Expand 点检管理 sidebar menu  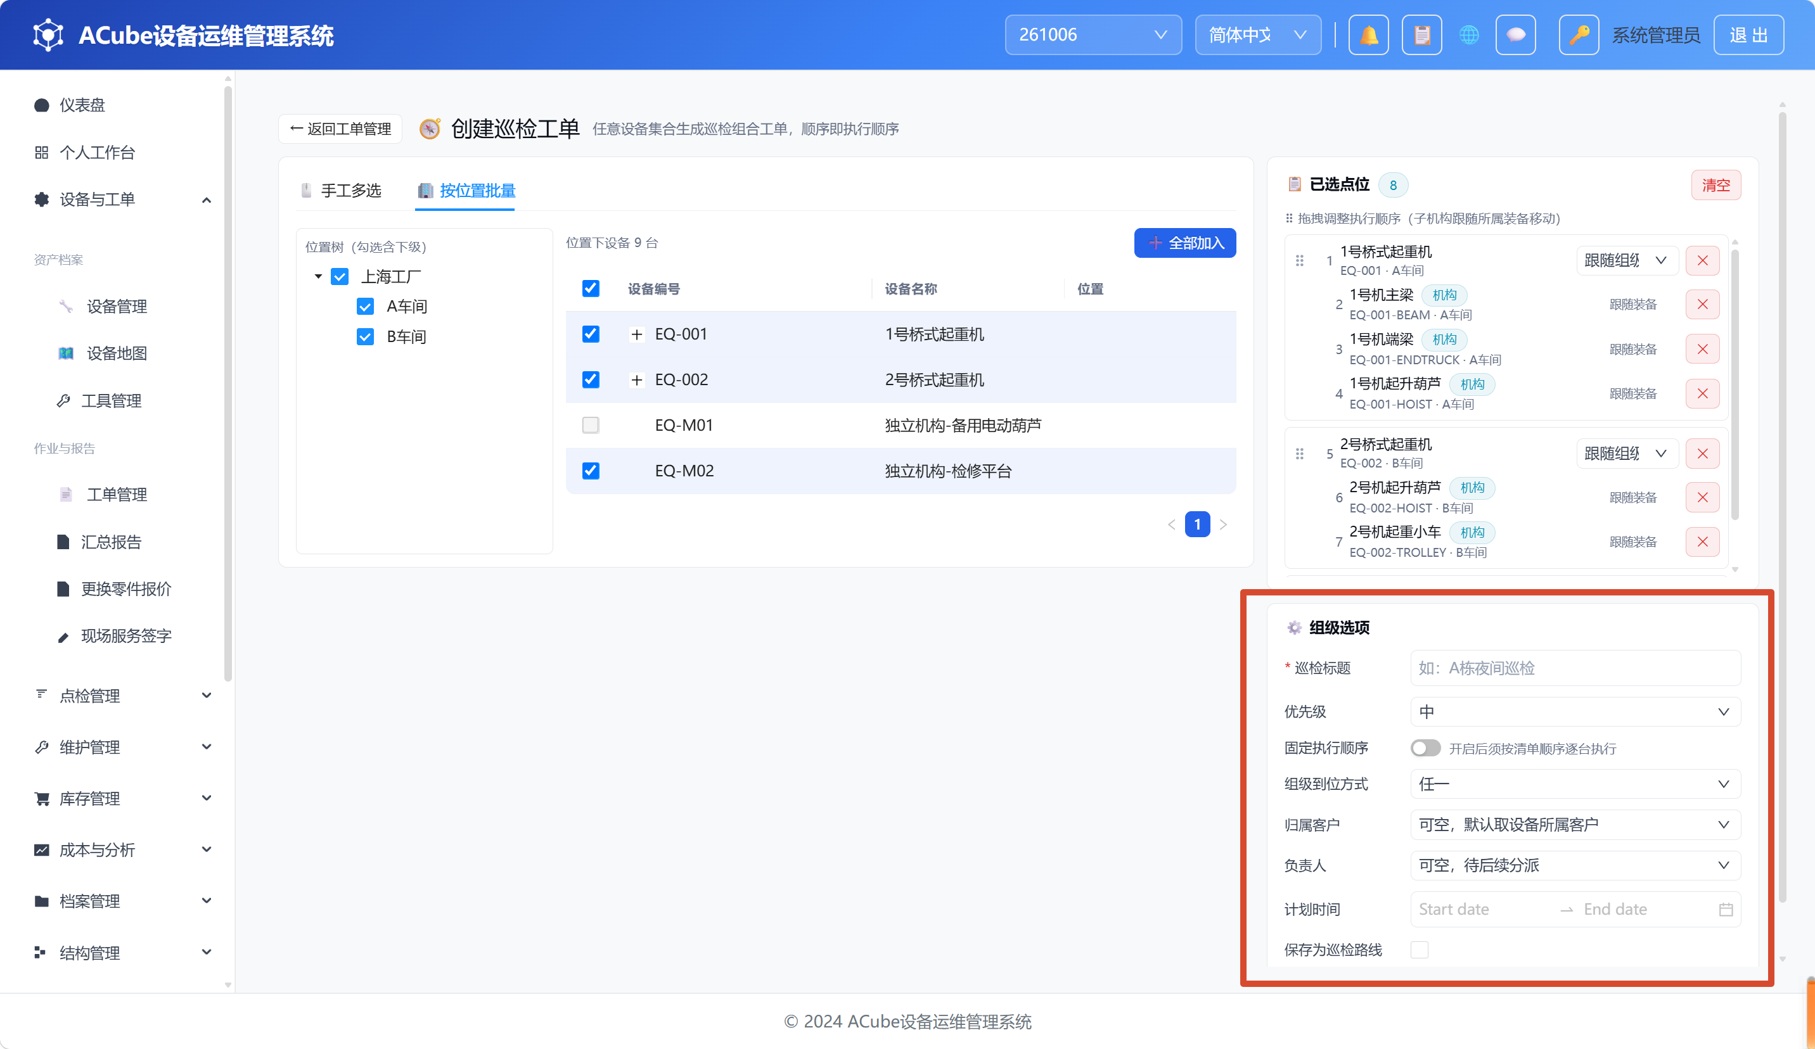pos(122,696)
